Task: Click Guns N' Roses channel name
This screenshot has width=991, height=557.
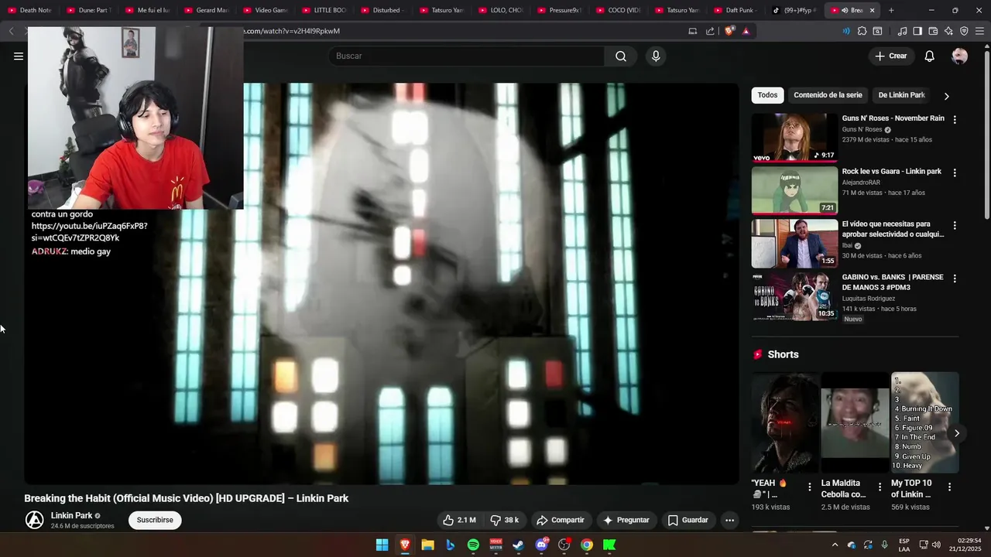Action: [x=862, y=129]
